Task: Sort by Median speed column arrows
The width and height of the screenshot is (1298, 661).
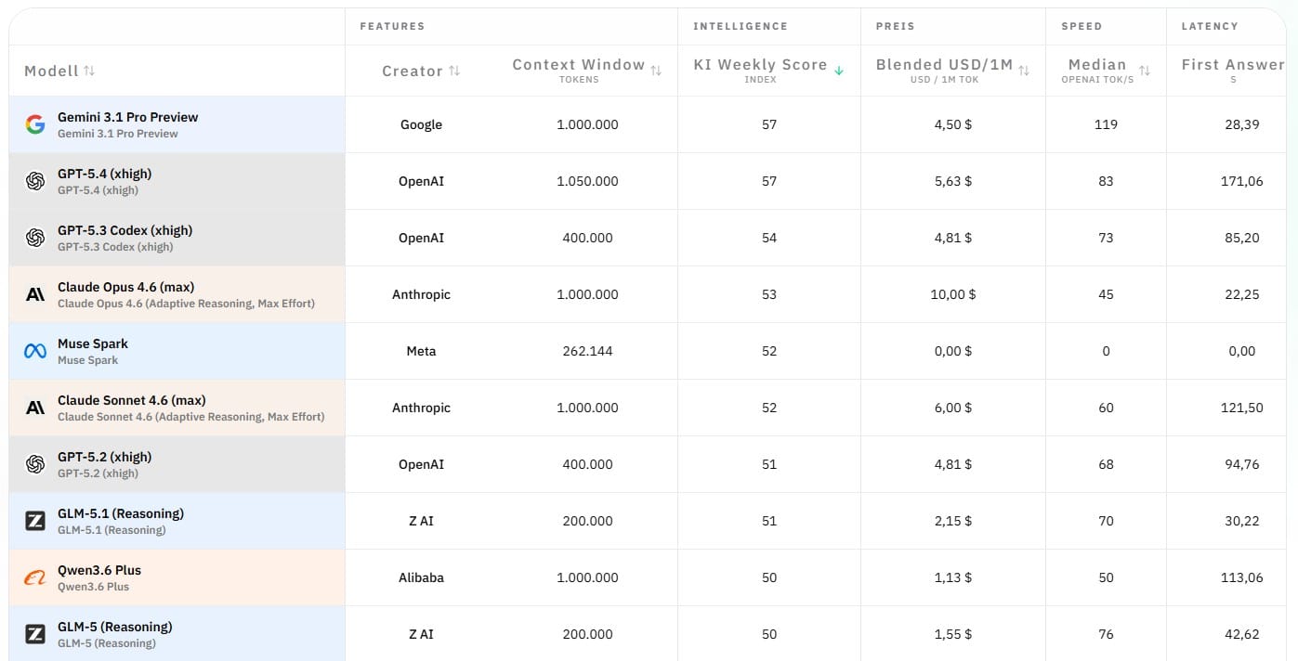Action: pos(1145,71)
